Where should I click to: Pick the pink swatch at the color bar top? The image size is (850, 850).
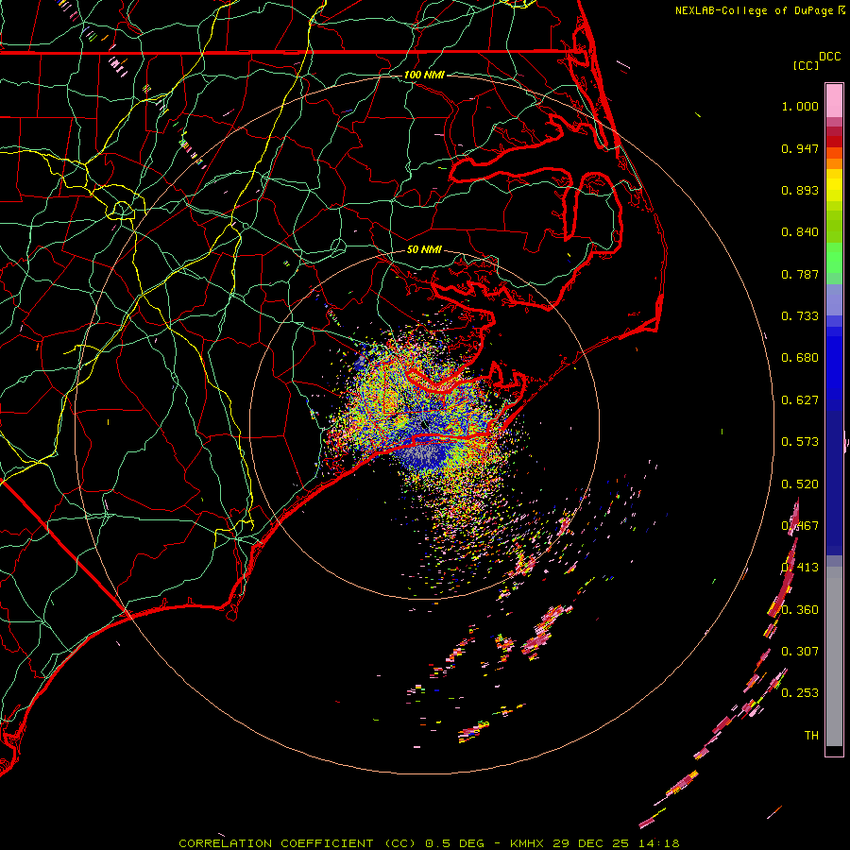[x=834, y=100]
